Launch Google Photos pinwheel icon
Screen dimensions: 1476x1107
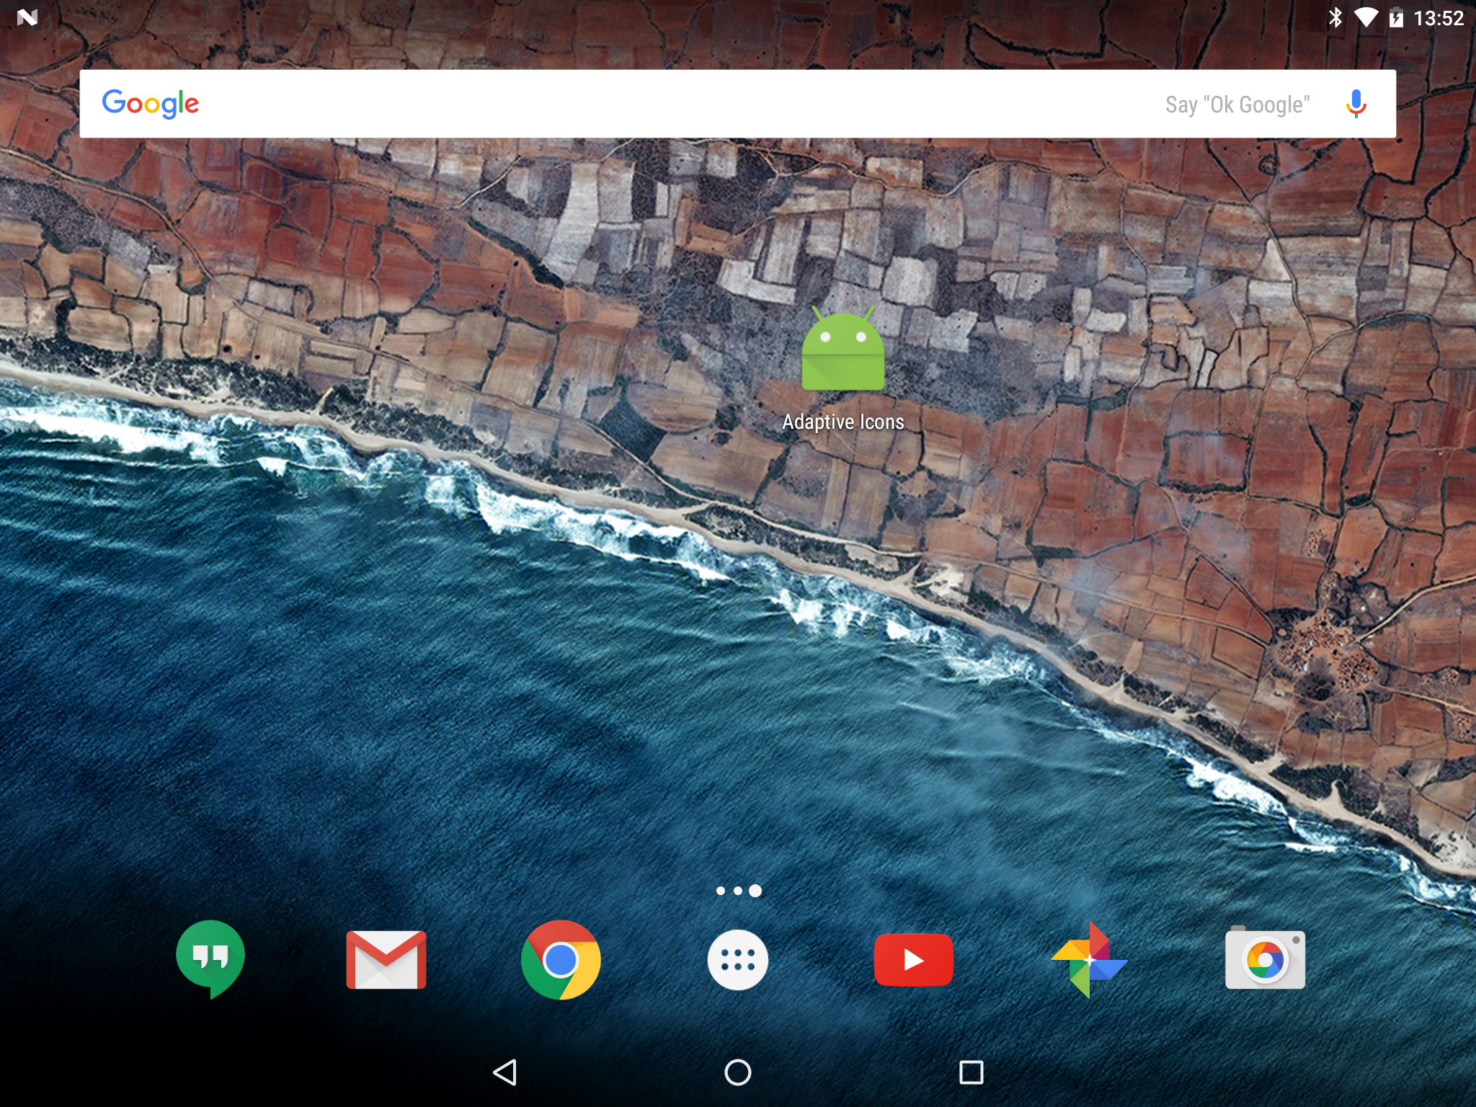coord(1090,960)
